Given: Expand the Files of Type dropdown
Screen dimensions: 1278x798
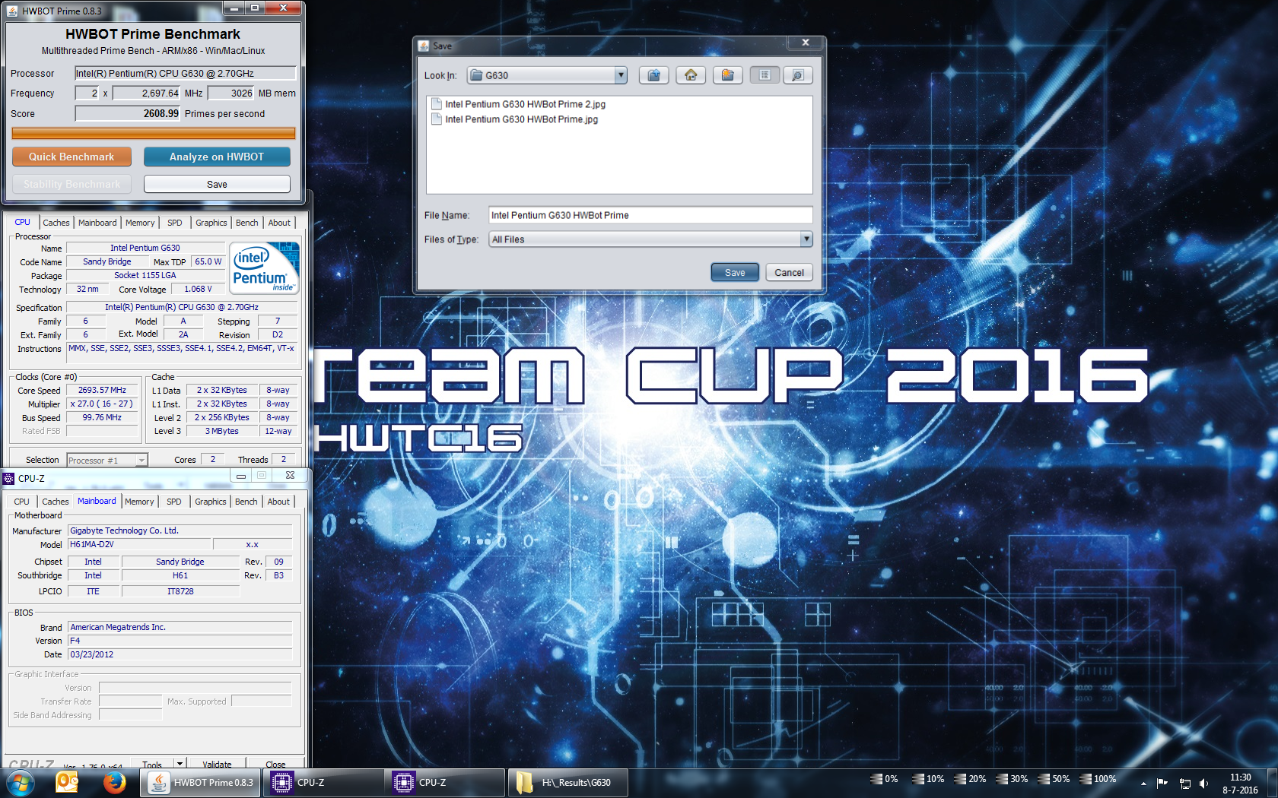Looking at the screenshot, I should point(650,239).
